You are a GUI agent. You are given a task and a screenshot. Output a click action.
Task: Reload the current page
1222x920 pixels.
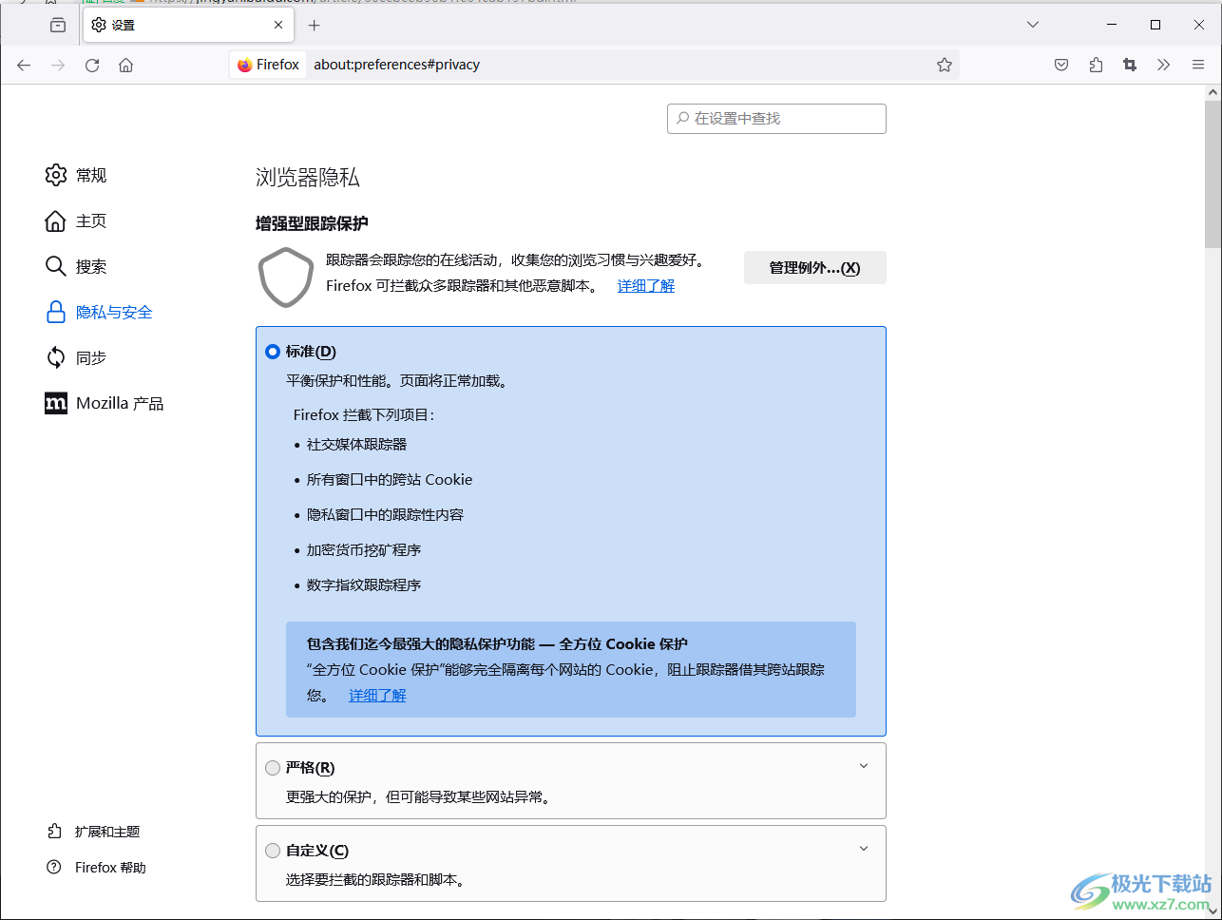92,65
